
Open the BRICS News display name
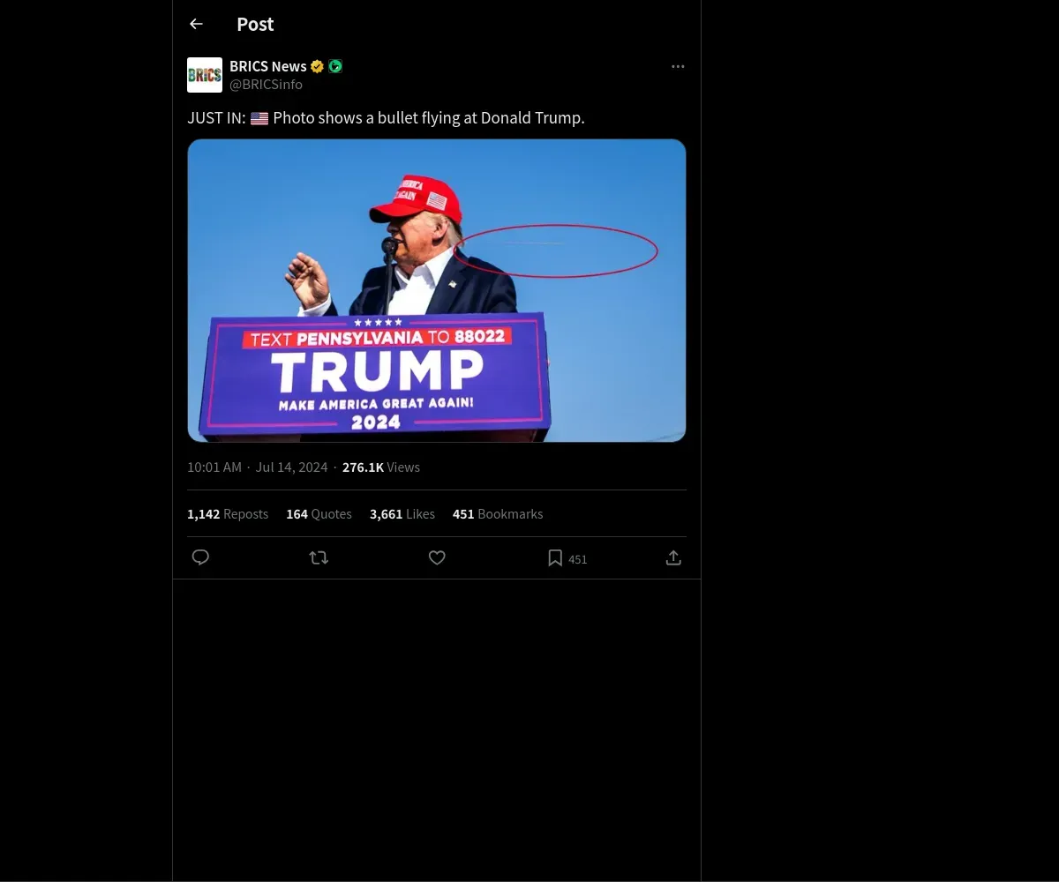pyautogui.click(x=268, y=66)
